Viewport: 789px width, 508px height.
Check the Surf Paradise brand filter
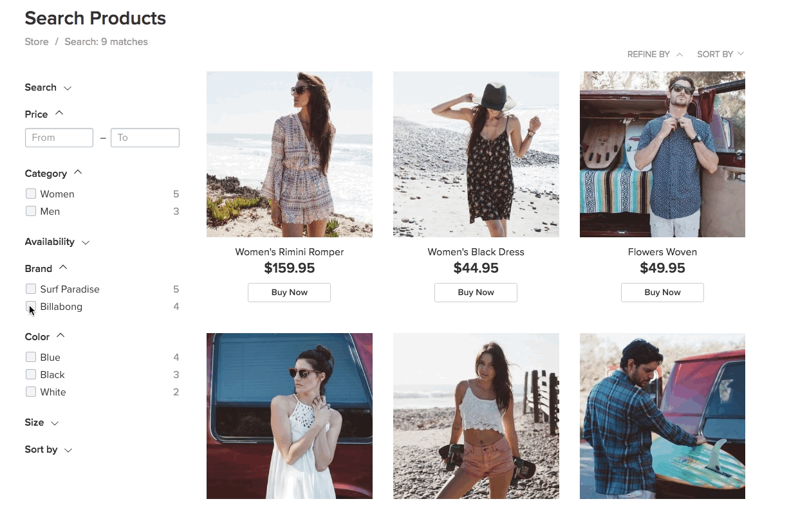tap(30, 289)
